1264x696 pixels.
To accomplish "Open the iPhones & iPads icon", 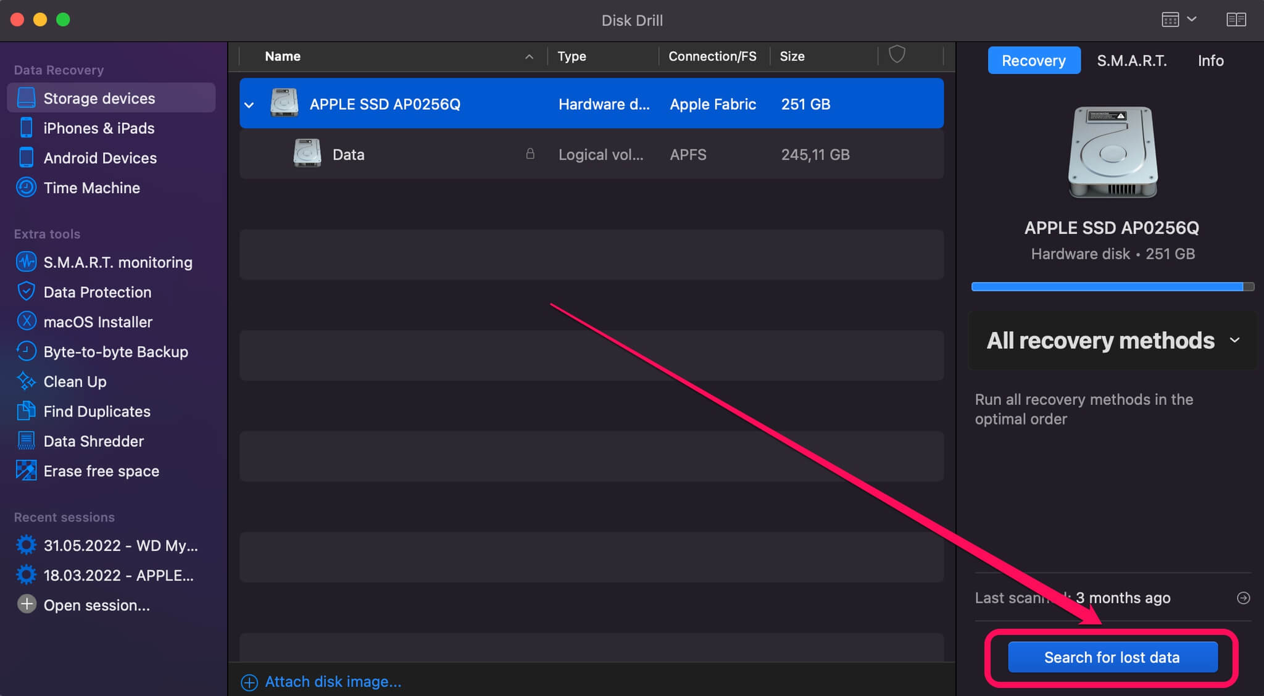I will pyautogui.click(x=26, y=128).
